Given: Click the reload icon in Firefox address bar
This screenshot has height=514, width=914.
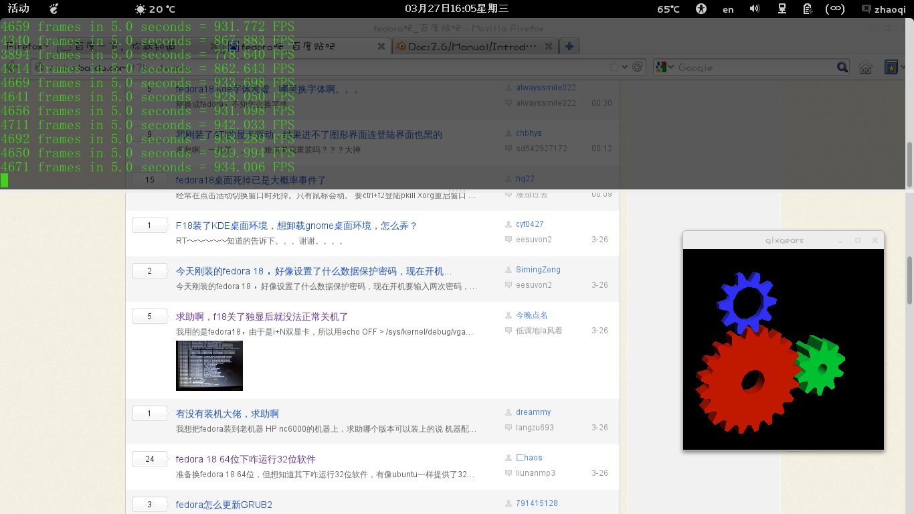Looking at the screenshot, I should tap(638, 67).
